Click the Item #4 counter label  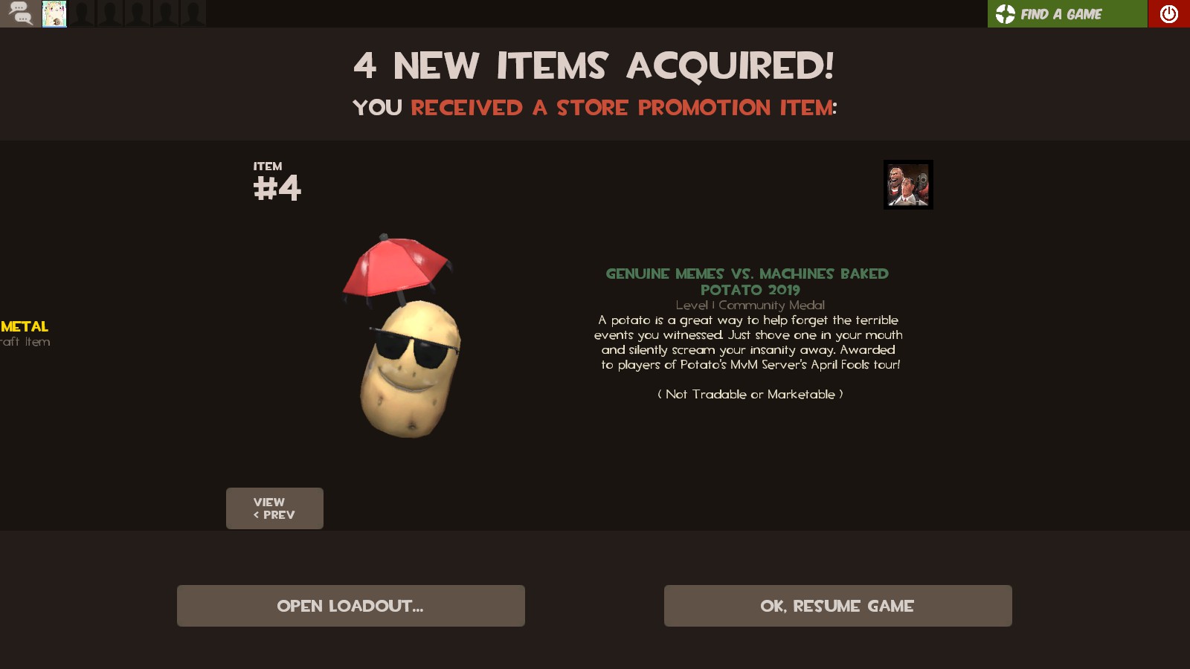277,182
